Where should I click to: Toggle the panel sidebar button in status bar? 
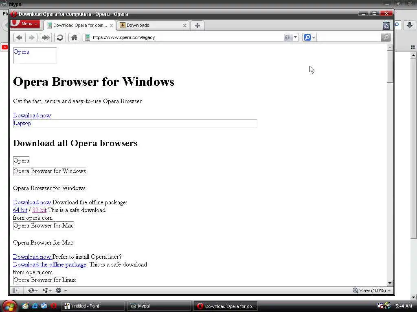pos(16,290)
